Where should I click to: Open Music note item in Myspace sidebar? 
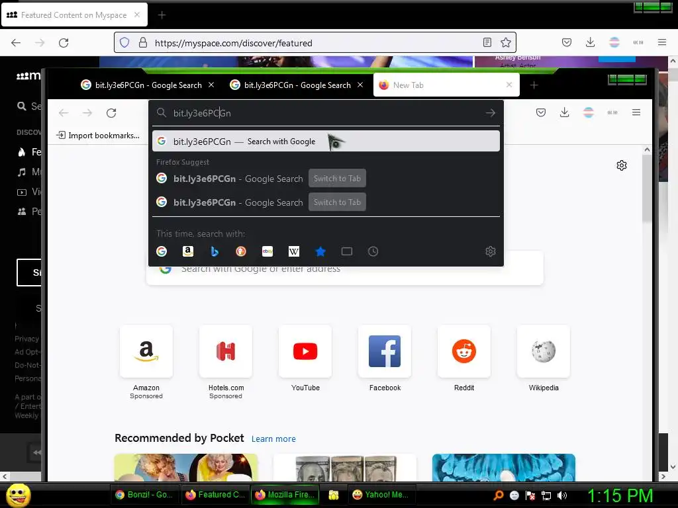click(28, 172)
